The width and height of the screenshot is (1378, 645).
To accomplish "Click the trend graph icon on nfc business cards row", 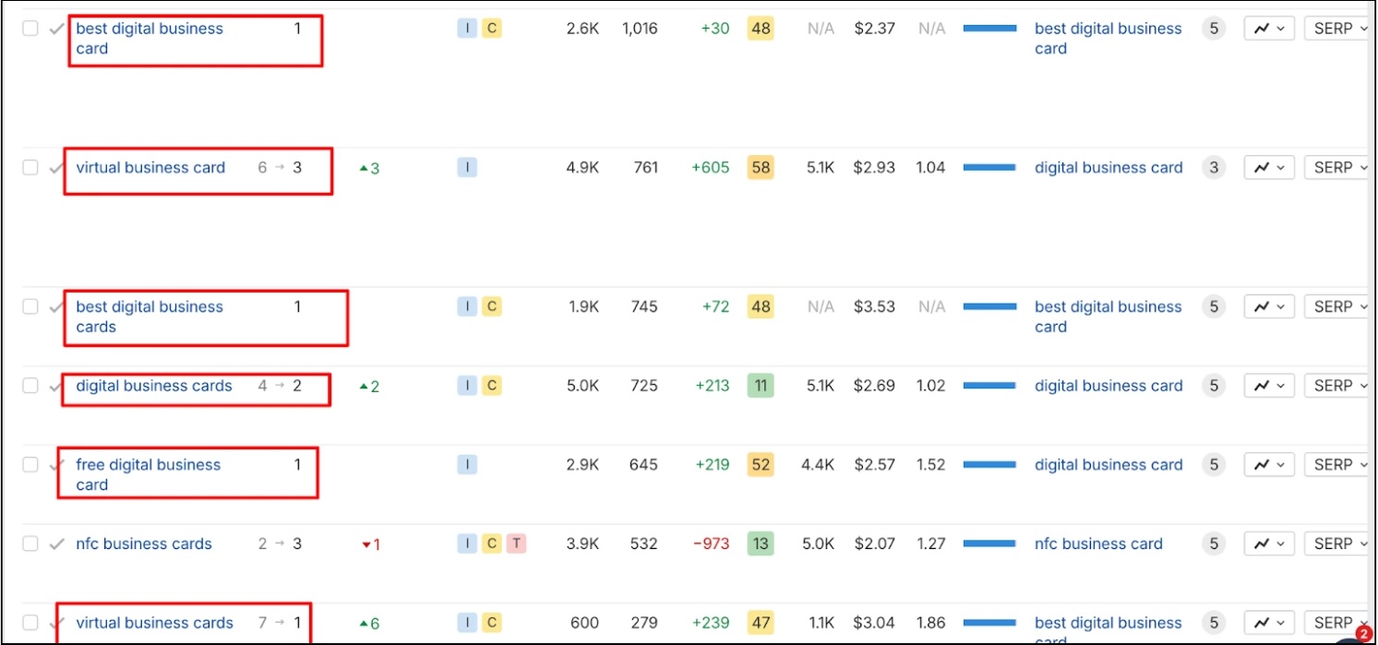I will coord(1268,543).
